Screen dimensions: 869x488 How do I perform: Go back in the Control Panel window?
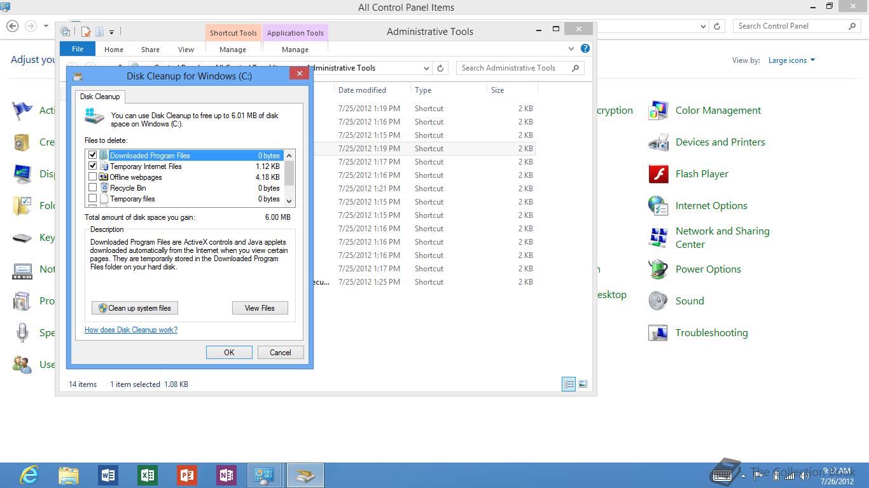point(13,26)
